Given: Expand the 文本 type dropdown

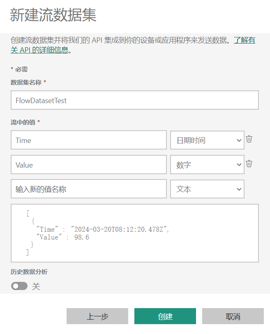Looking at the screenshot, I should point(207,189).
